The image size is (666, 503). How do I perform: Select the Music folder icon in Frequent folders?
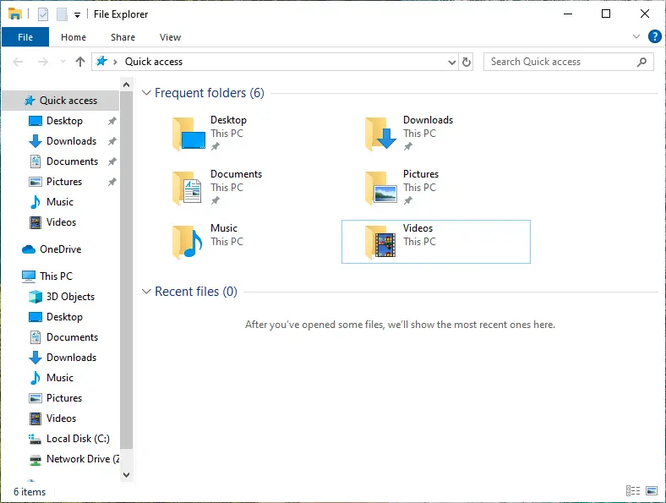point(188,242)
